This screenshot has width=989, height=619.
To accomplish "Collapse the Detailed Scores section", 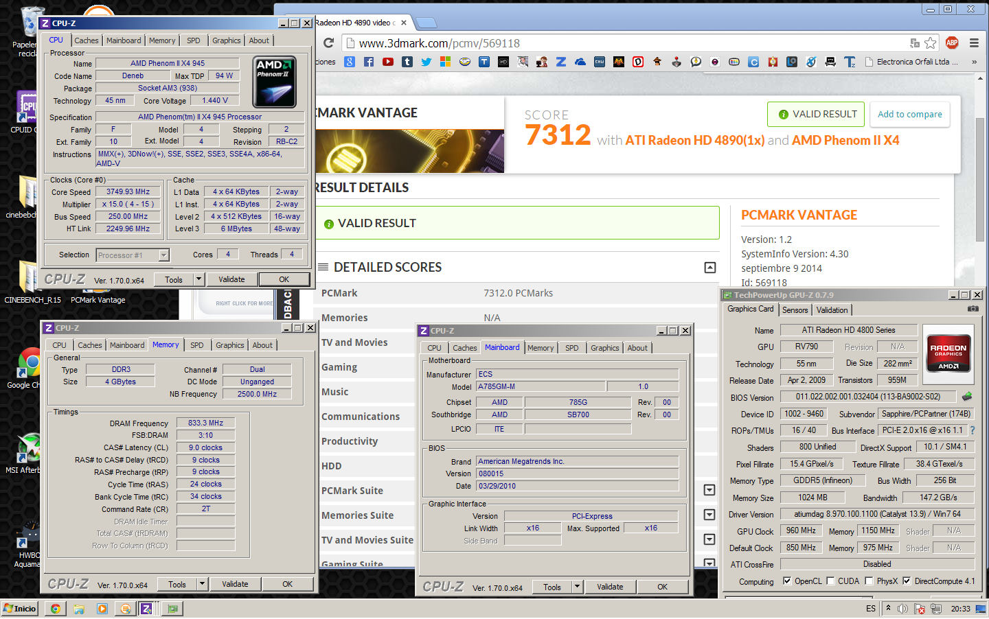I will pyautogui.click(x=710, y=268).
